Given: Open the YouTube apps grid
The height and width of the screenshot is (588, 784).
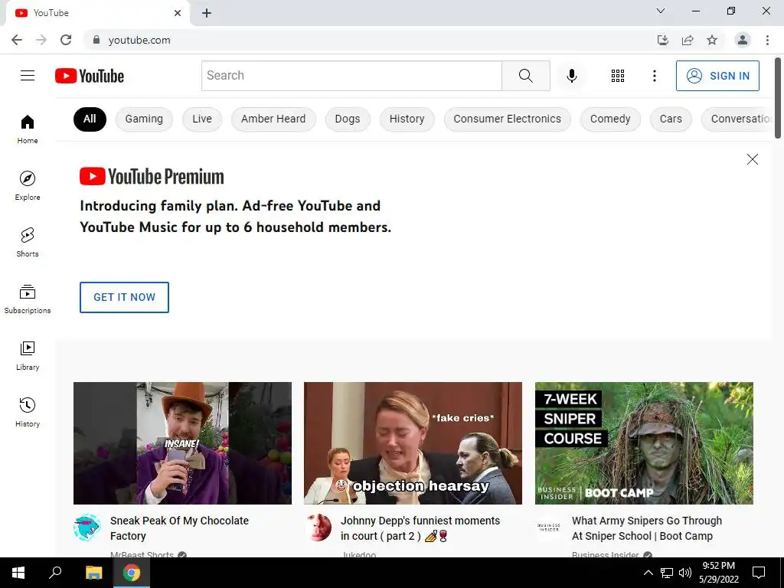Looking at the screenshot, I should [x=618, y=76].
